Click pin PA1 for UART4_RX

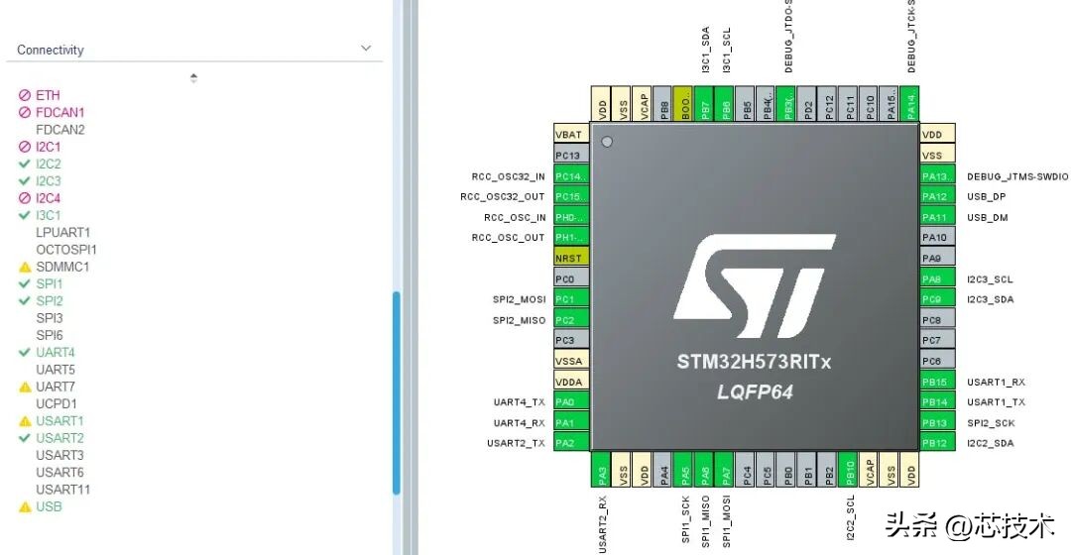pyautogui.click(x=571, y=422)
